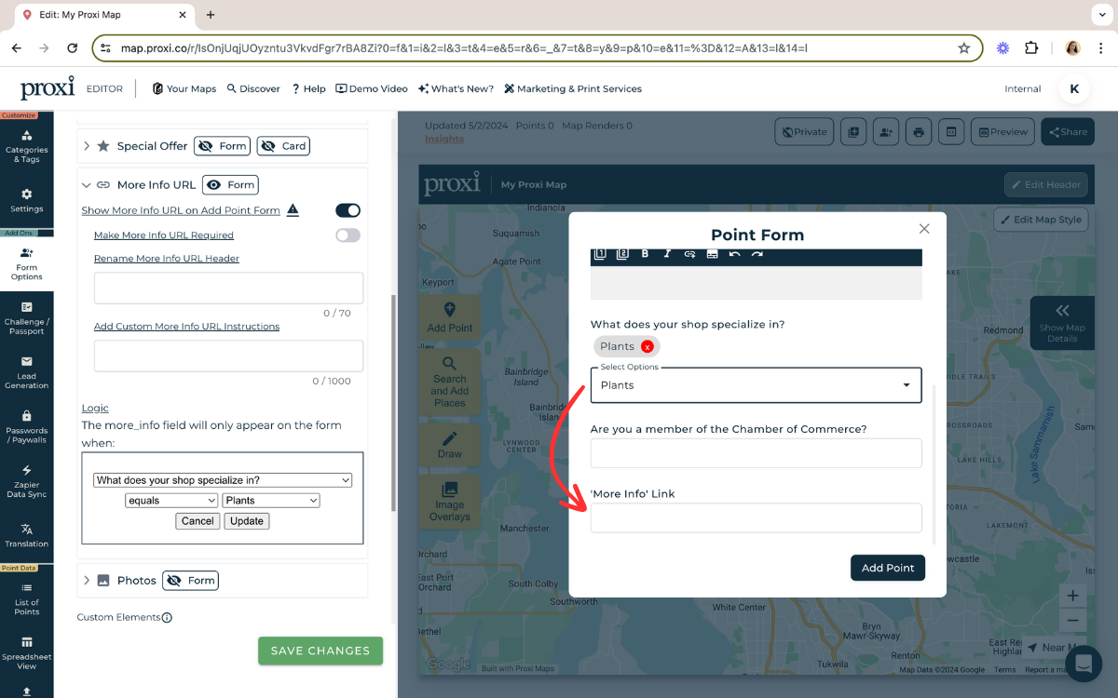Toggle Photos Form visibility

[190, 581]
